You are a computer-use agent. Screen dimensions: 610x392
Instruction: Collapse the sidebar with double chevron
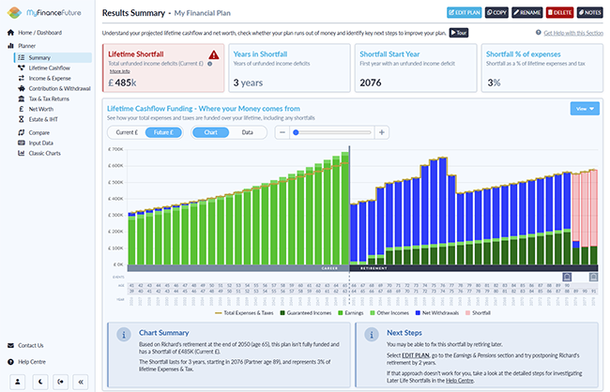[81, 382]
